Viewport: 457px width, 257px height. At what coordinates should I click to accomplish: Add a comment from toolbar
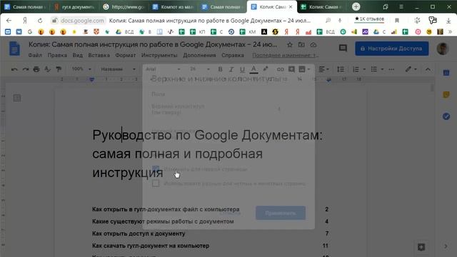pyautogui.click(x=291, y=69)
